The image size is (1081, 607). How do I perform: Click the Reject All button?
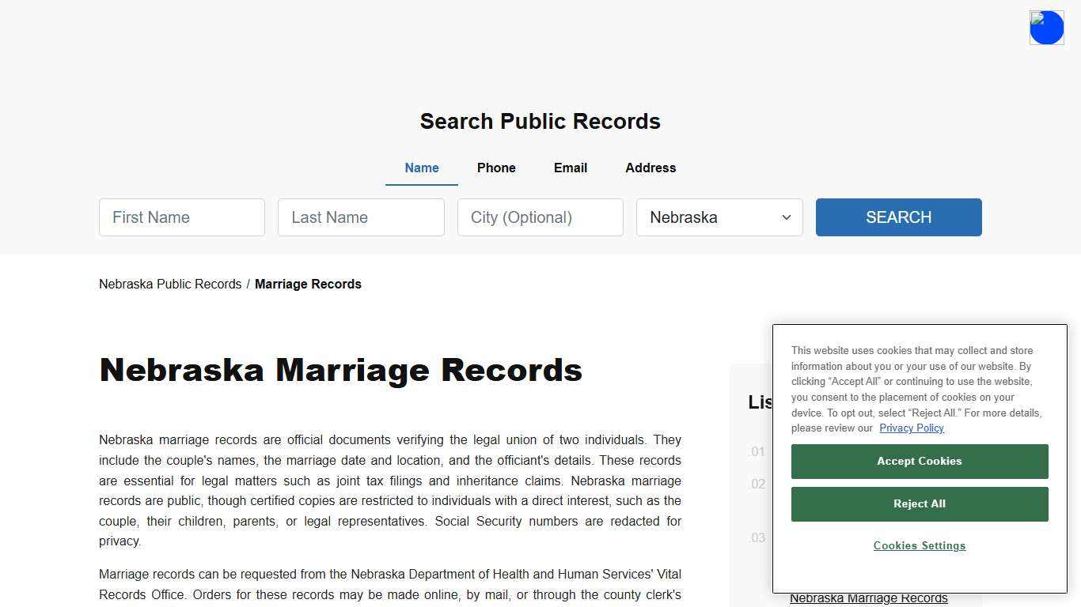(919, 503)
